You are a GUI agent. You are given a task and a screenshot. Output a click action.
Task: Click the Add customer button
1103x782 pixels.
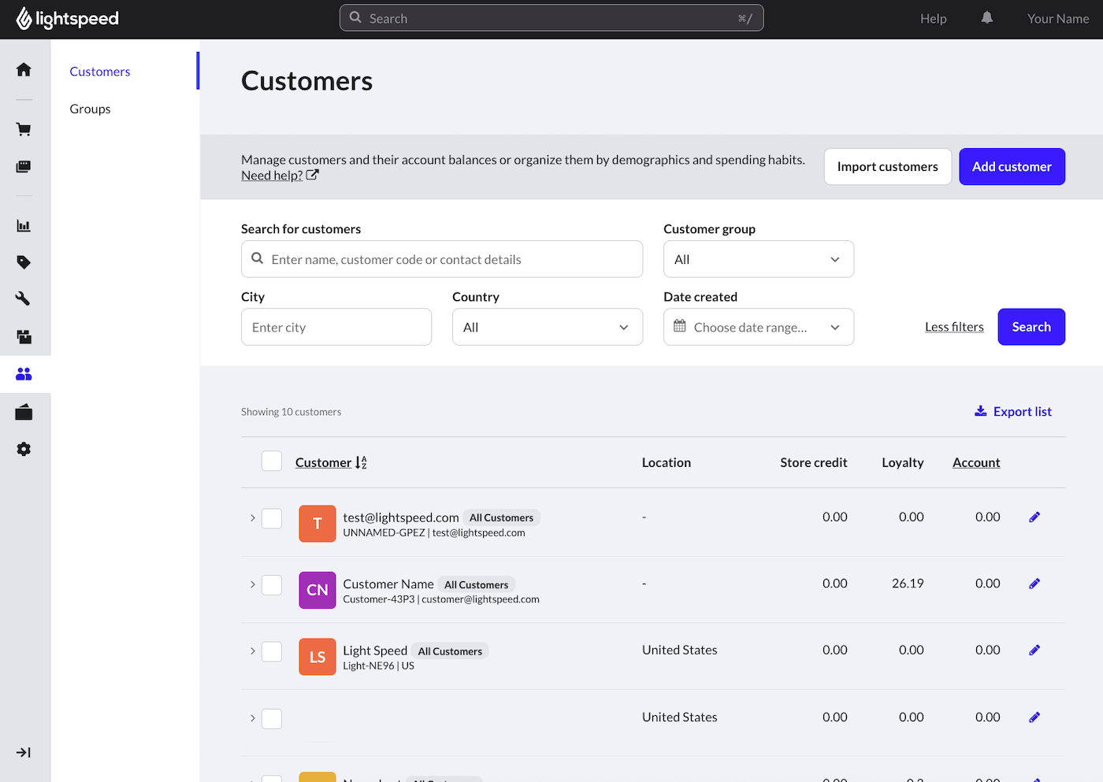1011,167
